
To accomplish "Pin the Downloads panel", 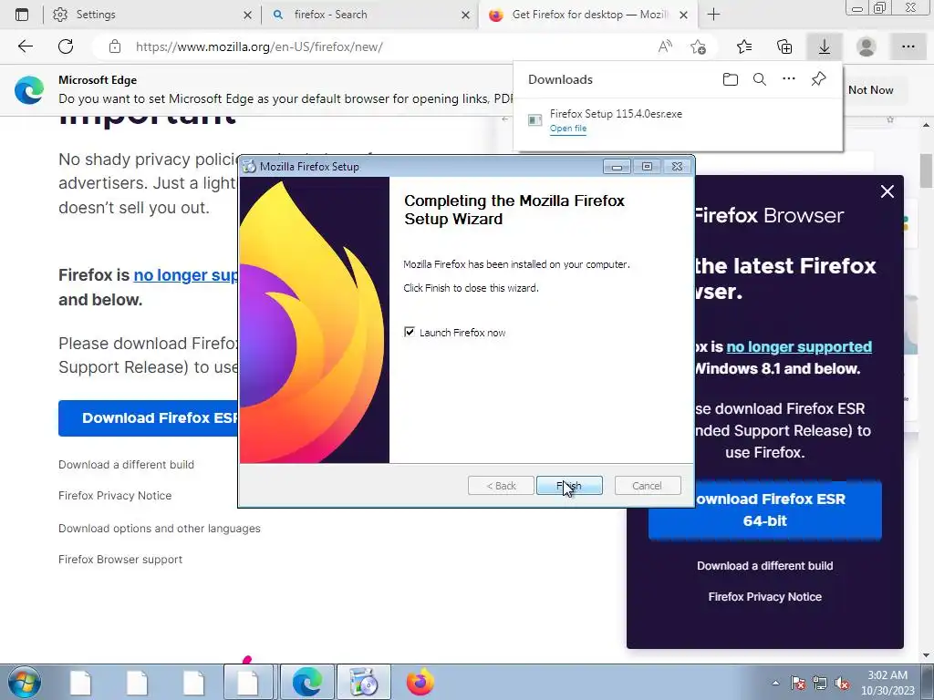I will [818, 78].
